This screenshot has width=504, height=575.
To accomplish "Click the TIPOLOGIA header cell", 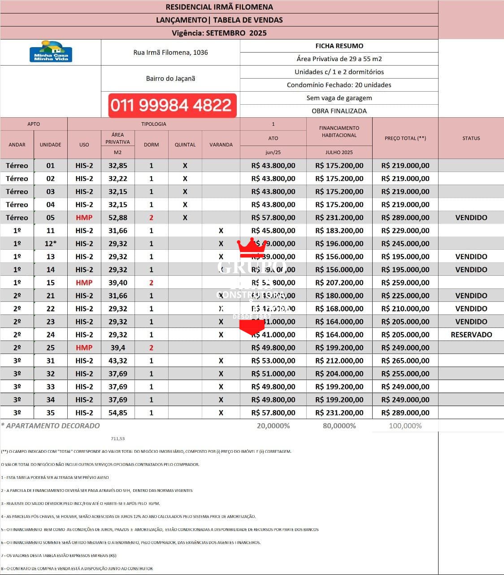I will tap(153, 124).
